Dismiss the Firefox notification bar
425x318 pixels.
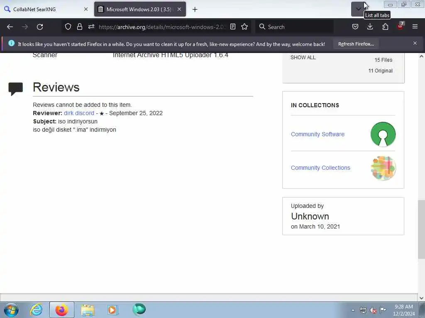(415, 43)
